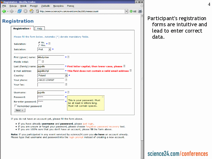This screenshot has height=159, width=212.
Task: Click the Stop loading icon
Action: tap(25, 11)
